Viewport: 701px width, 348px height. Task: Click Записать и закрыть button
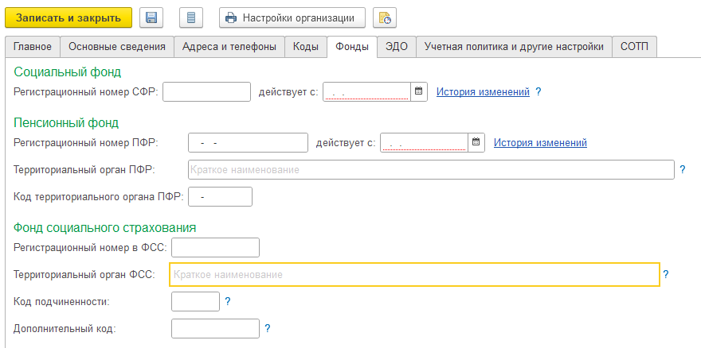[x=69, y=17]
